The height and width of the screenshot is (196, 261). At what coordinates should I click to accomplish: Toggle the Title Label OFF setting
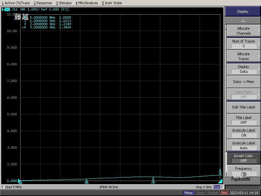(x=243, y=120)
